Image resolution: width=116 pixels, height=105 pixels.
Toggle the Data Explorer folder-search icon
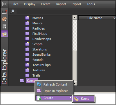pos(4,34)
